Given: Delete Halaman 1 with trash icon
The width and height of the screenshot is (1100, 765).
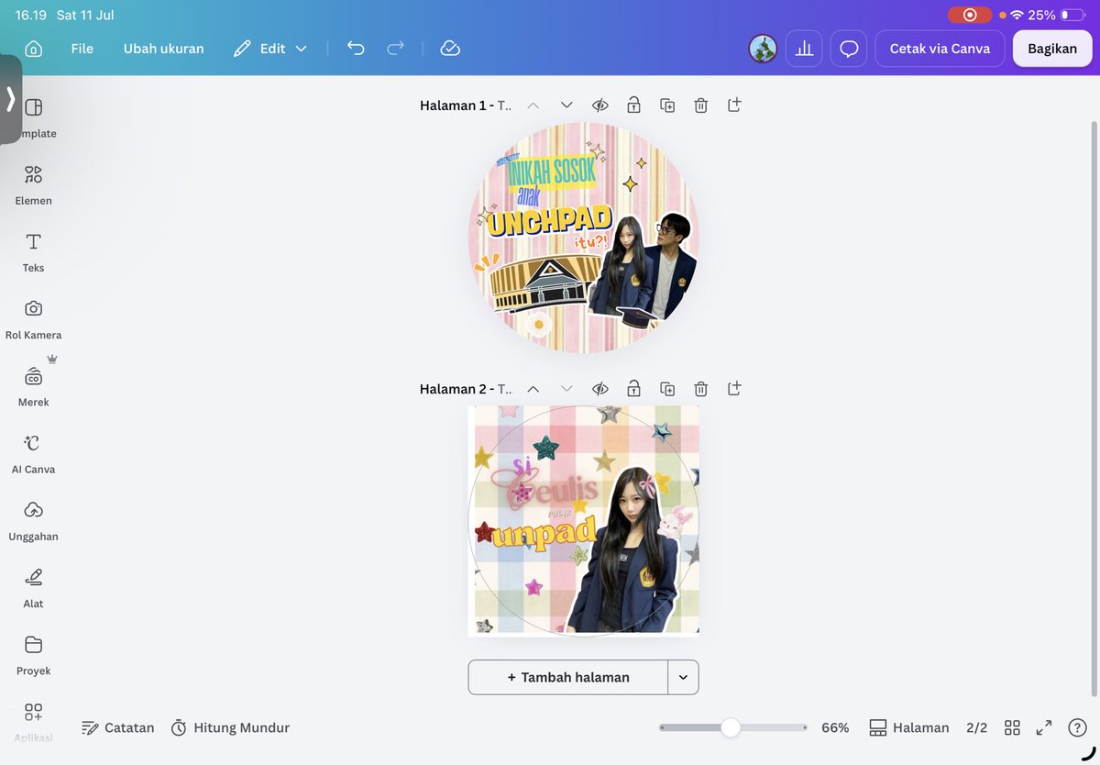Looking at the screenshot, I should [701, 105].
